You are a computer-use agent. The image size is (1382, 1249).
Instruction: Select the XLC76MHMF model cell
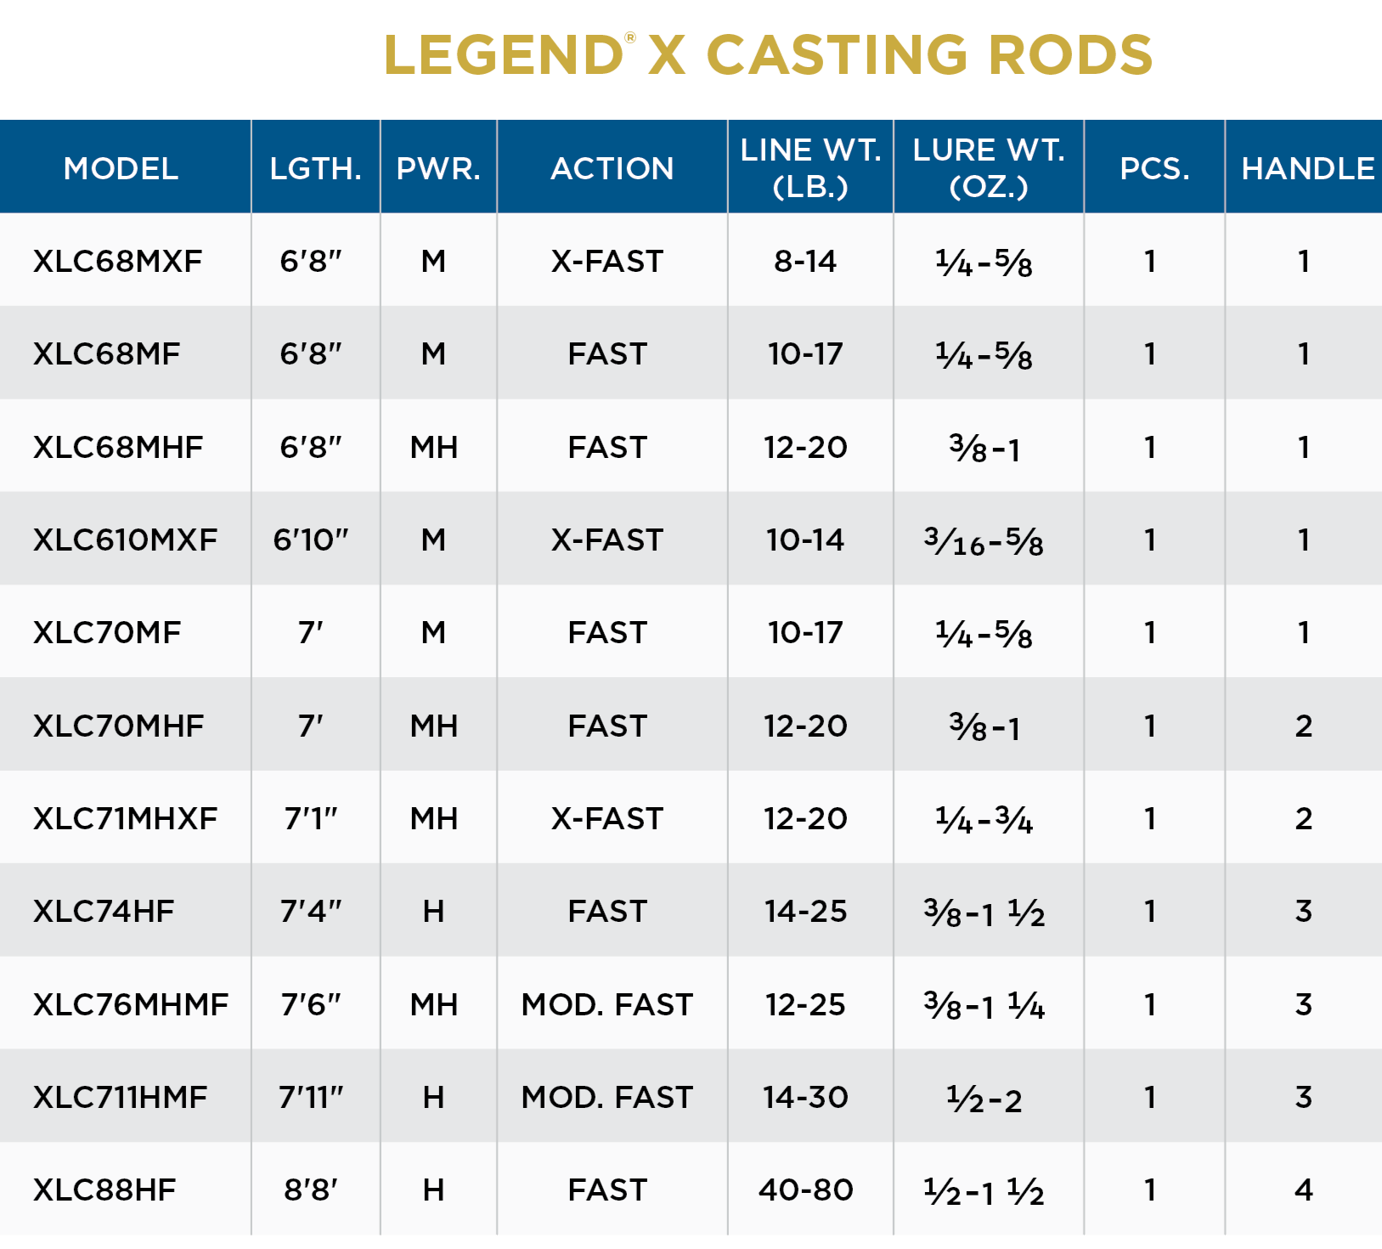[130, 1004]
